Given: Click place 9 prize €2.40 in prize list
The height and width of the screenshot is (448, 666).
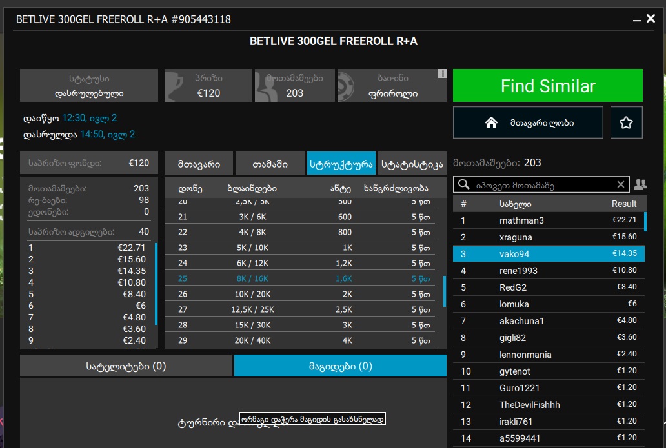Looking at the screenshot, I should point(87,340).
